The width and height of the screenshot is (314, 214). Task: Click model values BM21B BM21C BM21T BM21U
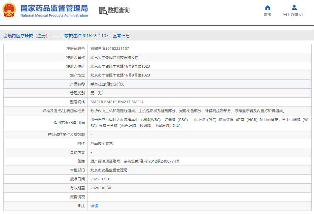pyautogui.click(x=117, y=102)
